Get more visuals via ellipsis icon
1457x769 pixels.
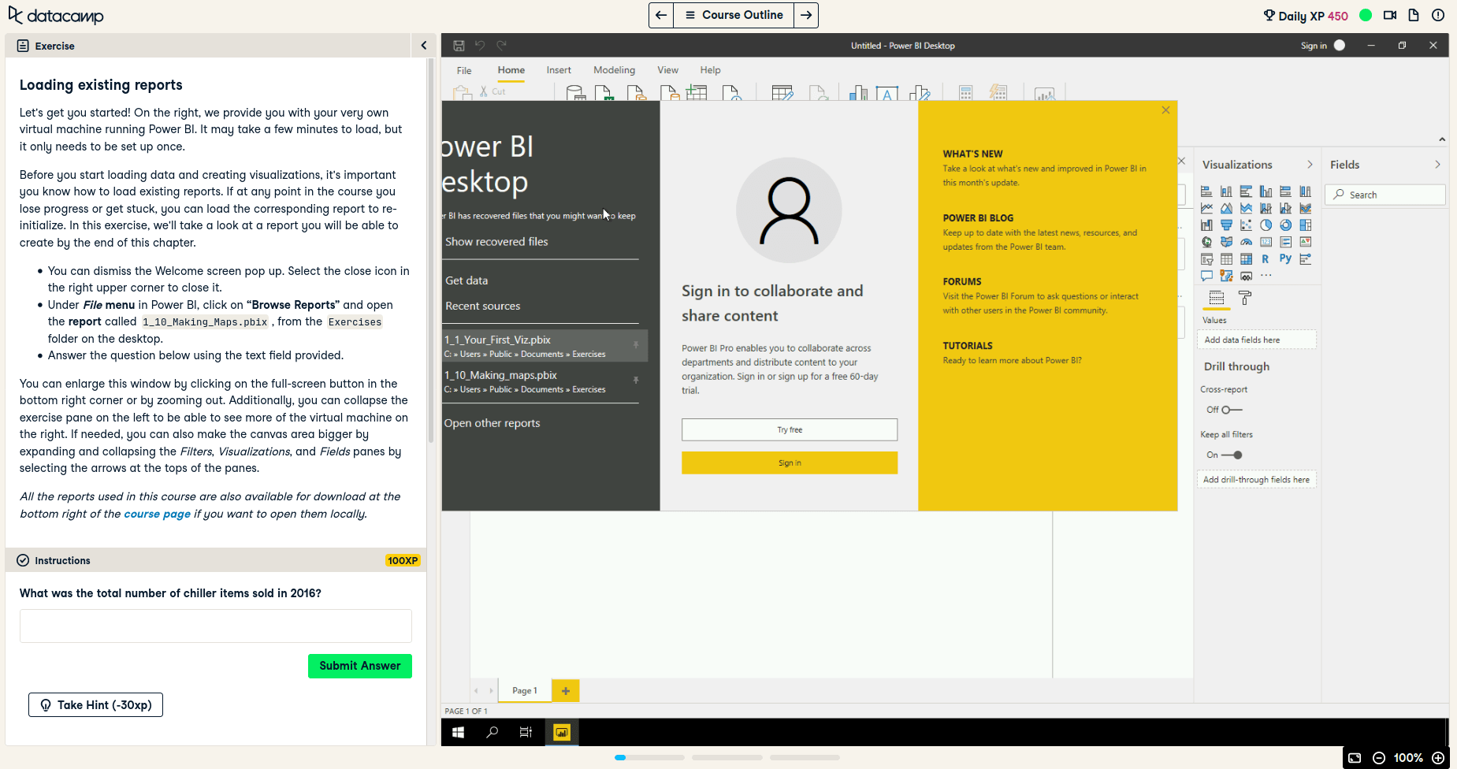(x=1266, y=276)
